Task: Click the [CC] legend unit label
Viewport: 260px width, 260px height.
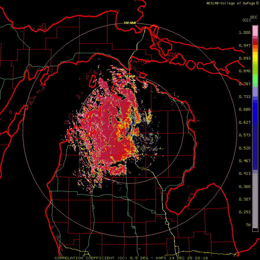Action: (246, 20)
